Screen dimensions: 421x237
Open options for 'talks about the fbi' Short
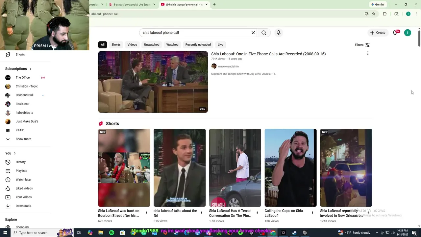tap(202, 213)
